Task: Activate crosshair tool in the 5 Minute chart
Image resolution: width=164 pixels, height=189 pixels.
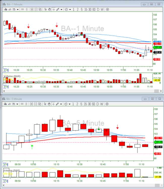Action: tap(54, 104)
